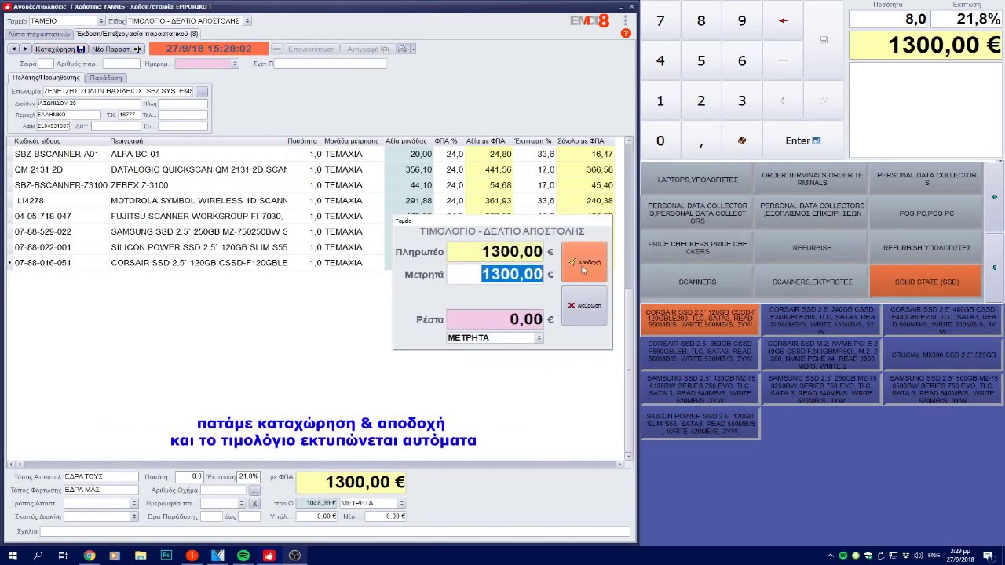Screen dimensions: 1005x565
Task: Expand payment method ΜΕΤΡΗΤΑ dropdown in dialog
Action: point(539,337)
